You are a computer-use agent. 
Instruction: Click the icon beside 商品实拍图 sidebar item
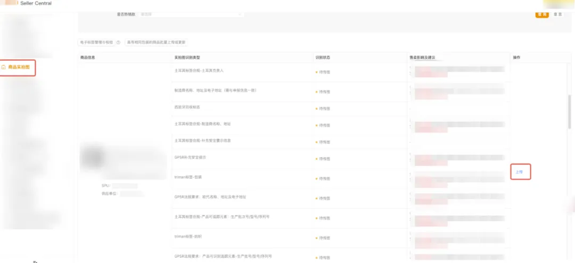4,68
